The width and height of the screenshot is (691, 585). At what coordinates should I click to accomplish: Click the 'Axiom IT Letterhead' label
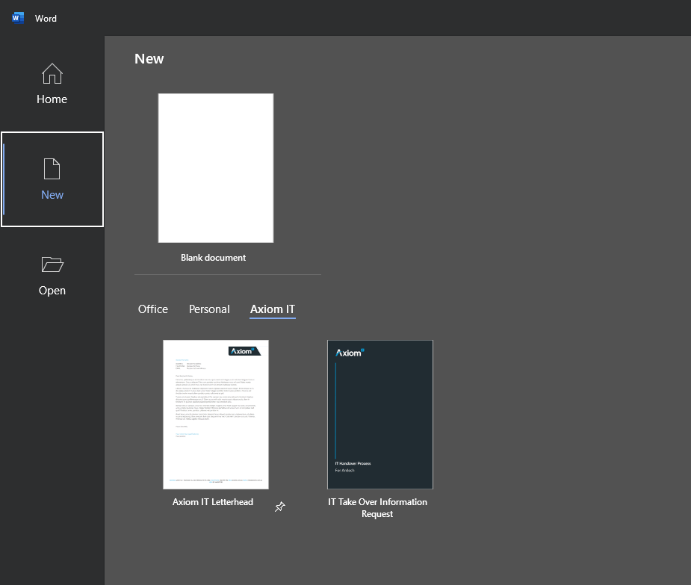(x=213, y=501)
